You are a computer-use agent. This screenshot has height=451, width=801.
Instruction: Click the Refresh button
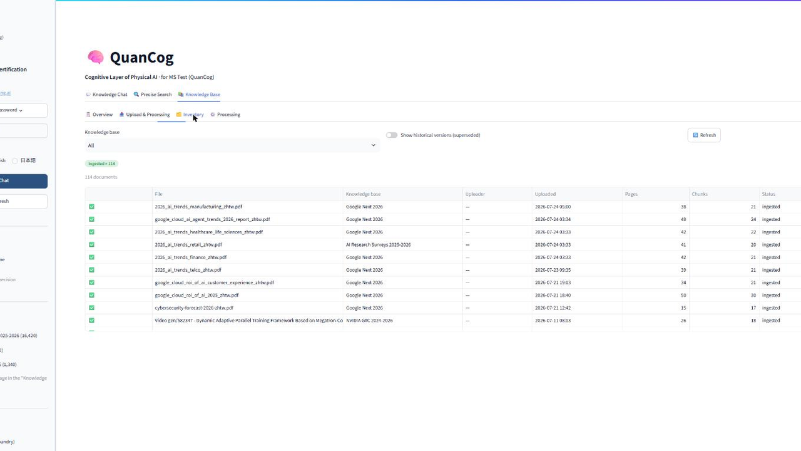704,135
